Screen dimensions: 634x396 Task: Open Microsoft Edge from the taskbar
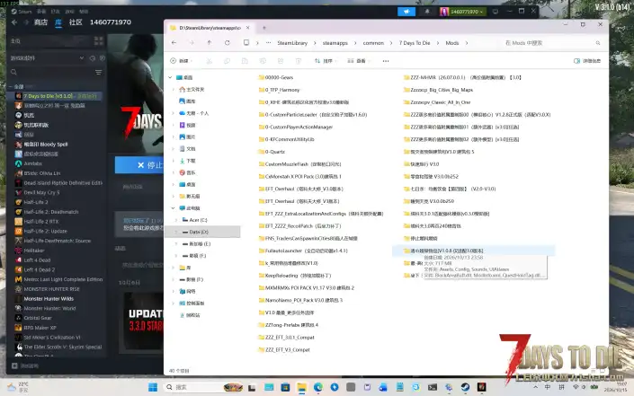318,387
